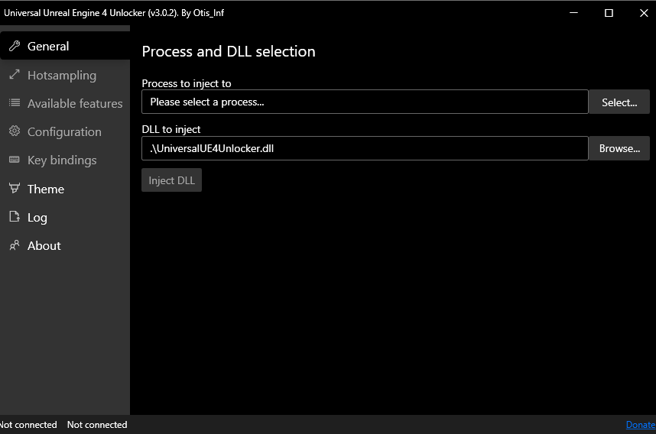Show the Log page
The image size is (656, 434).
click(37, 217)
